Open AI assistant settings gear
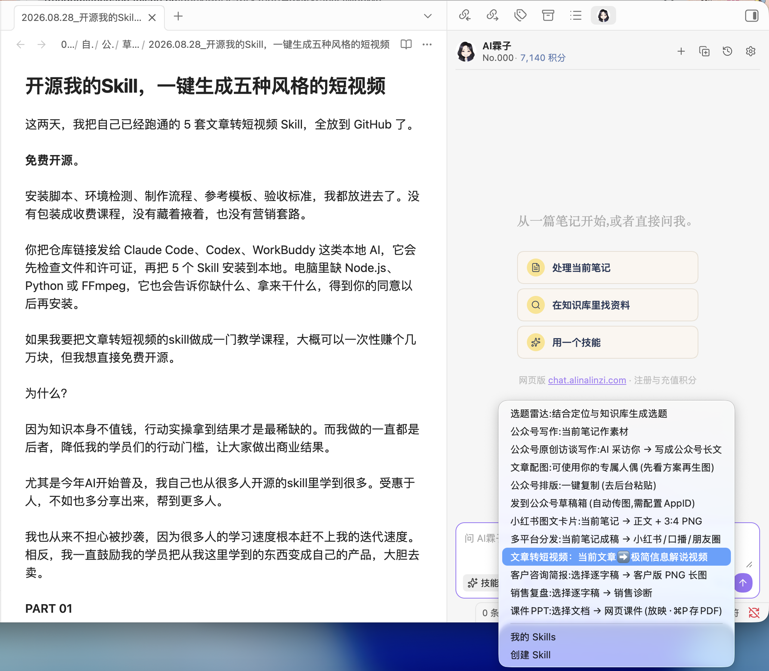 point(751,51)
